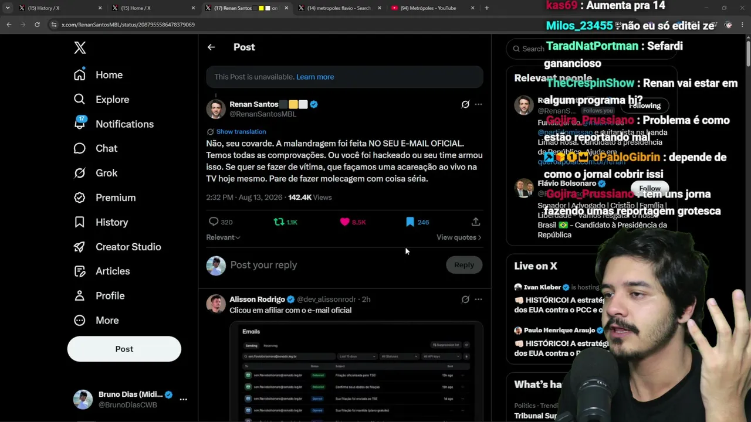Screen dimensions: 751x422
Task: Open more options on Alisson Rodrigo reply
Action: point(478,300)
